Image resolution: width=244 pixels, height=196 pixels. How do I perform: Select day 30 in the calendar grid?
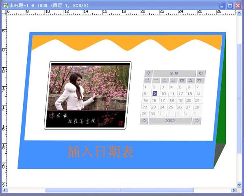click(153, 114)
